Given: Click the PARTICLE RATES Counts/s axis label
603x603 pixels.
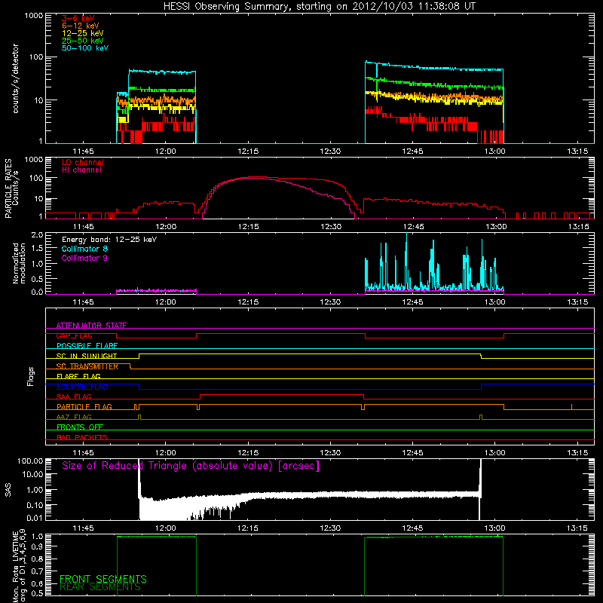Looking at the screenshot, I should coord(11,188).
